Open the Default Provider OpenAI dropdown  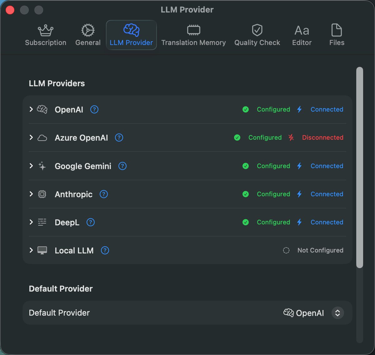pyautogui.click(x=313, y=313)
